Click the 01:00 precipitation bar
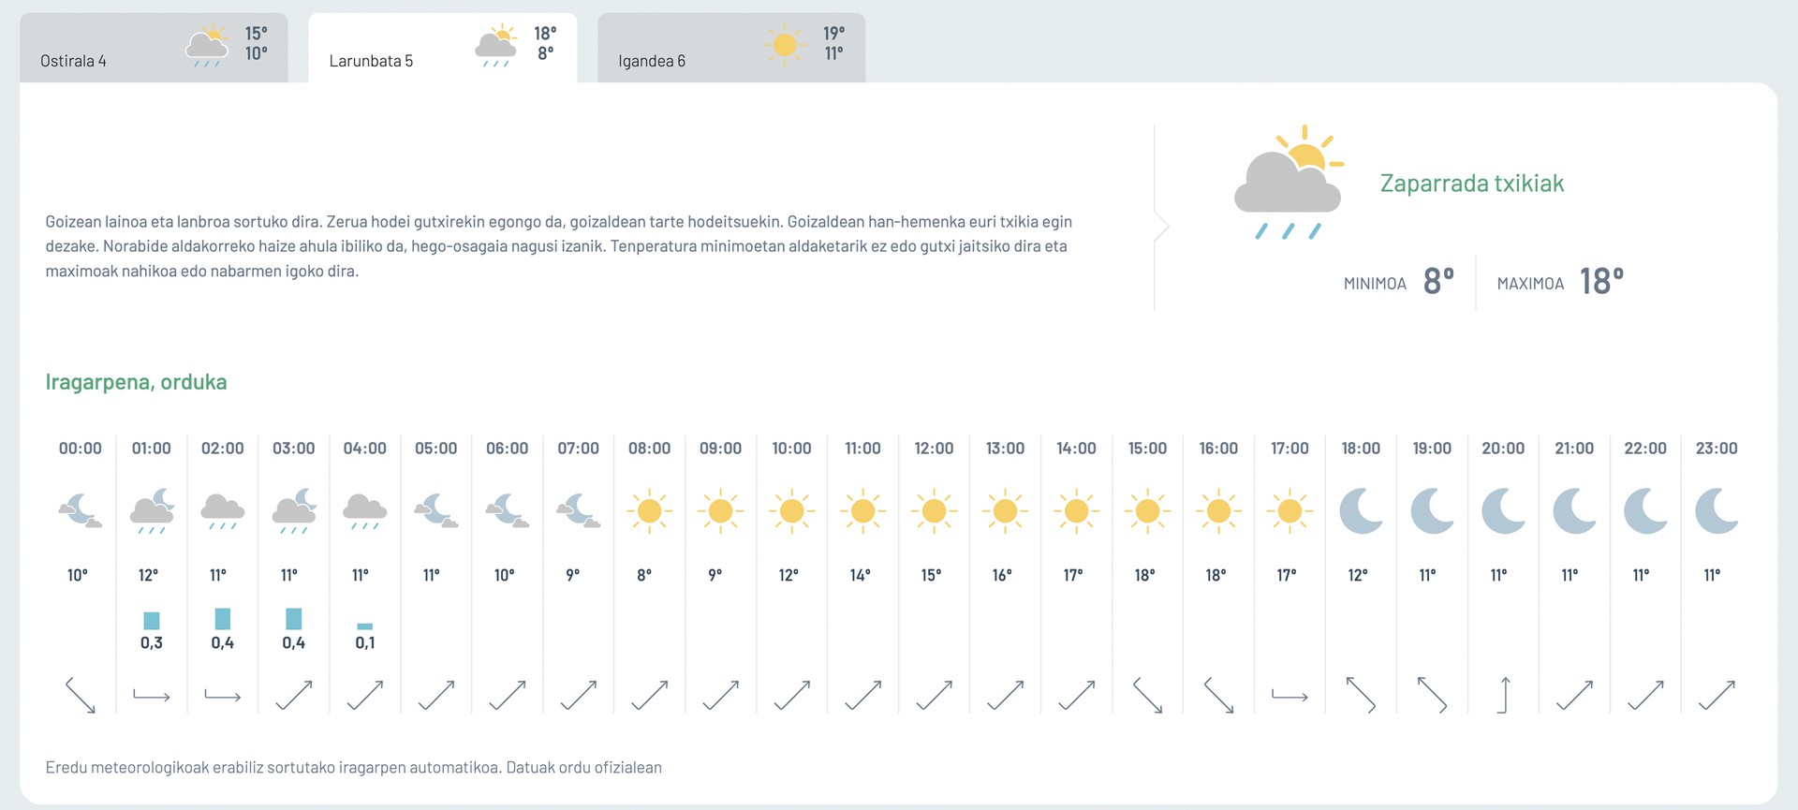The height and width of the screenshot is (810, 1798). 152,620
